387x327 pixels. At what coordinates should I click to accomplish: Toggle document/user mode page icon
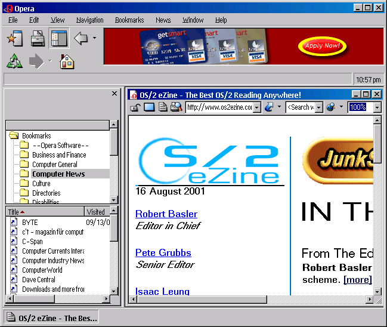(163, 107)
